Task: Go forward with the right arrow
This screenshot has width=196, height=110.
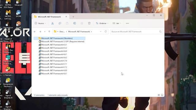Action: click(40, 32)
